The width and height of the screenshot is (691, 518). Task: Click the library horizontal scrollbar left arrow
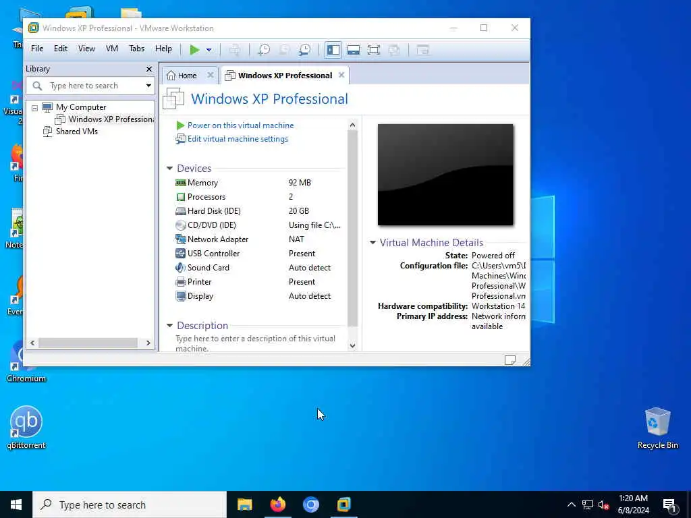(32, 343)
